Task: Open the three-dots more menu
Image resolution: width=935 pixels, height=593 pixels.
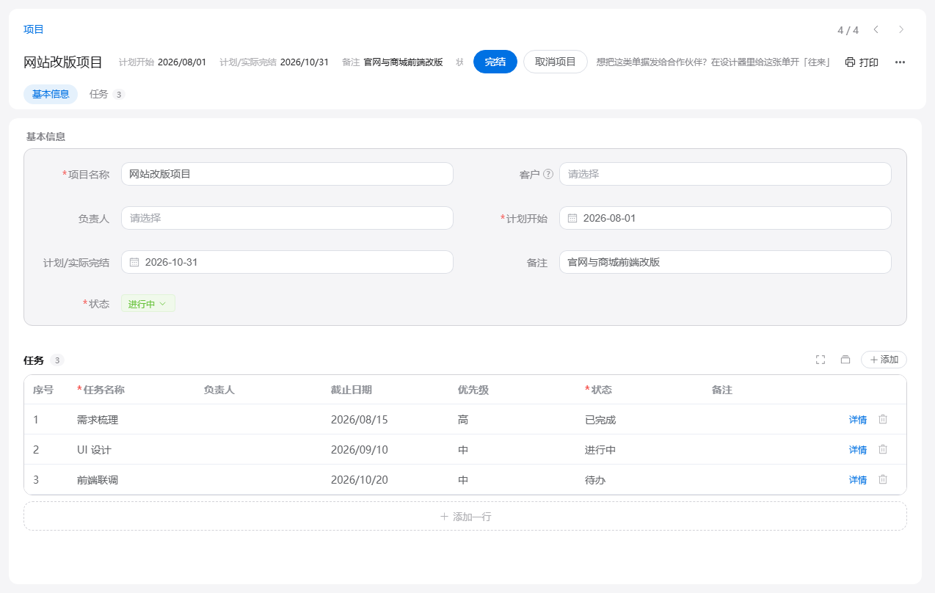Action: click(900, 62)
